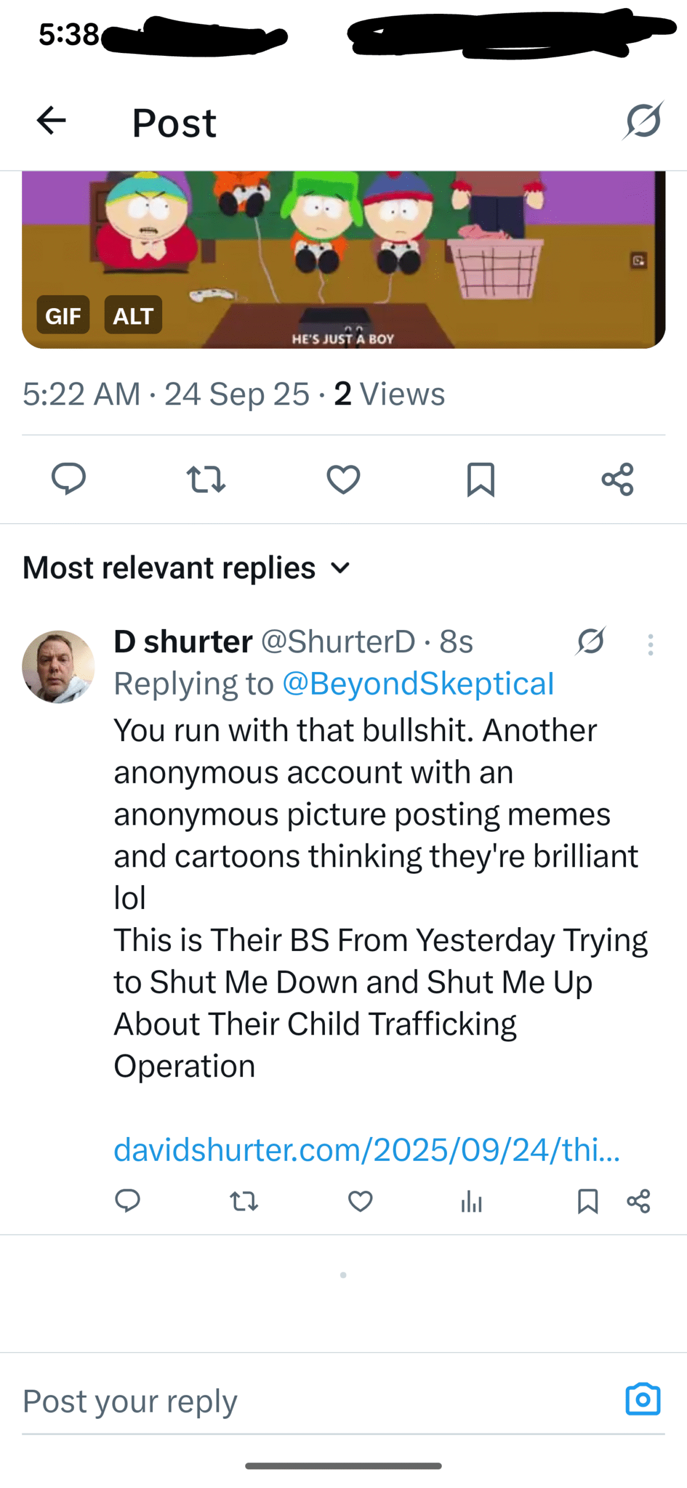The image size is (687, 1488).
Task: Repost D shurter's reply
Action: (244, 1201)
